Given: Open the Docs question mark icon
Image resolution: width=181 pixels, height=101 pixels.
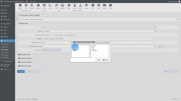Looking at the screenshot, I should [x=93, y=6].
